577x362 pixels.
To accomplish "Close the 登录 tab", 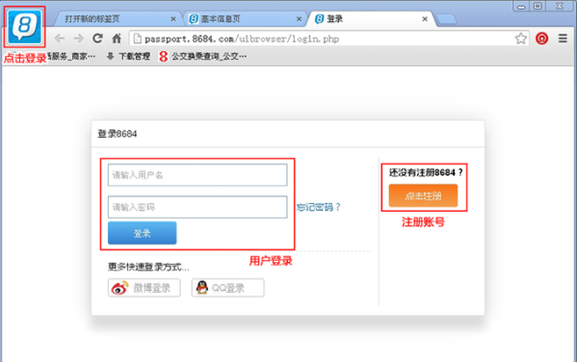I will pos(425,18).
